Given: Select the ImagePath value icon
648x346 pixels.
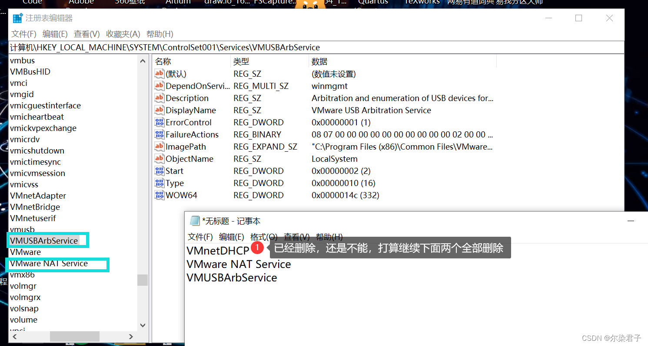Looking at the screenshot, I should pos(159,147).
